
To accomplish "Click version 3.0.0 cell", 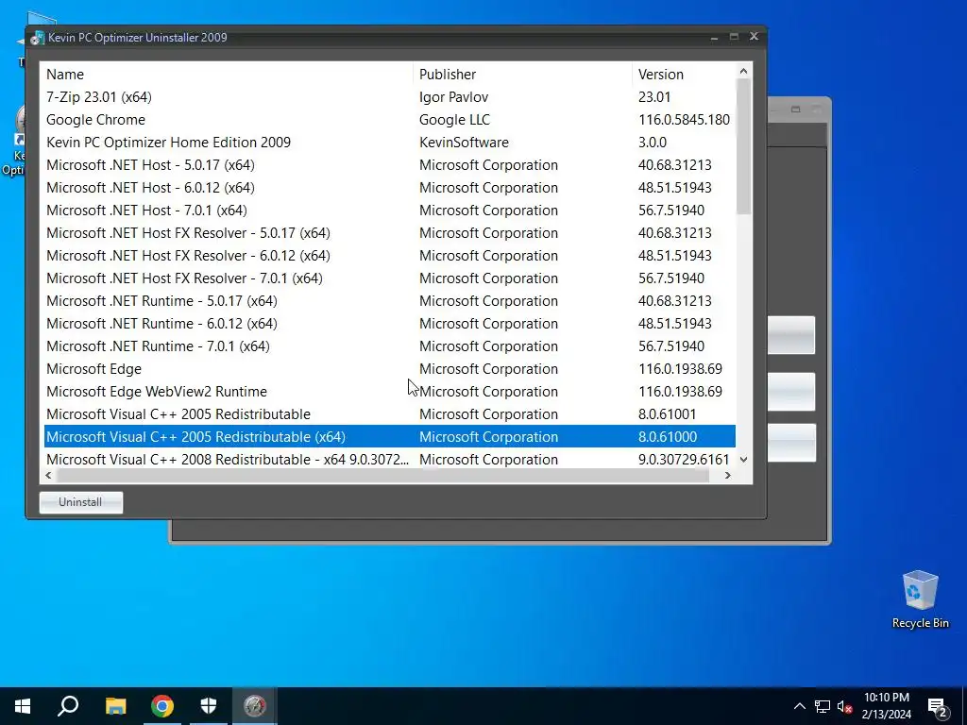I will click(x=653, y=143).
